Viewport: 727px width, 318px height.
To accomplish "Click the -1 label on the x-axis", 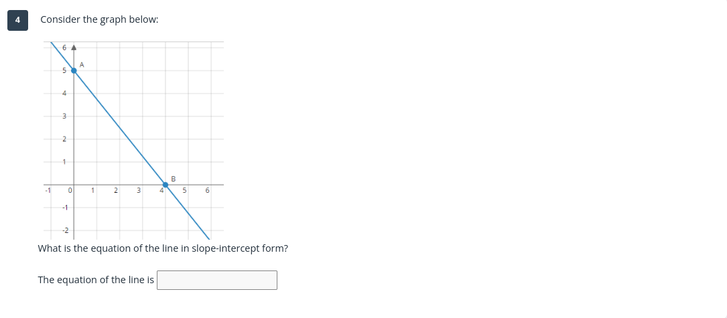I will click(x=48, y=191).
